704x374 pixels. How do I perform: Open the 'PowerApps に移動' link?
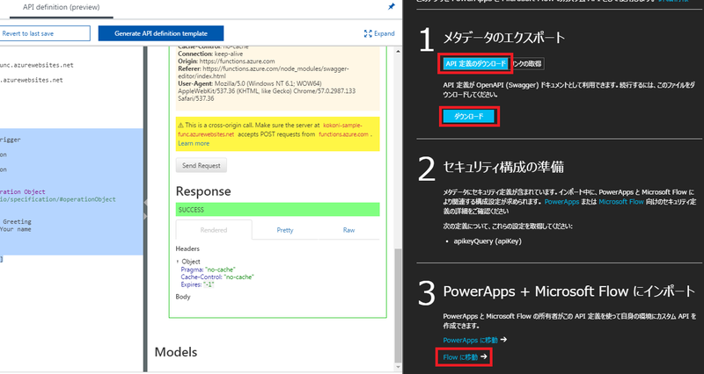[x=470, y=340]
